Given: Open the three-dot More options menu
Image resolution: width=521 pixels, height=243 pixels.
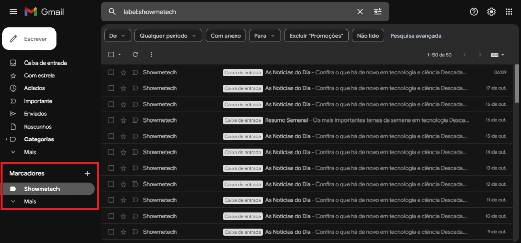Looking at the screenshot, I should coord(152,55).
